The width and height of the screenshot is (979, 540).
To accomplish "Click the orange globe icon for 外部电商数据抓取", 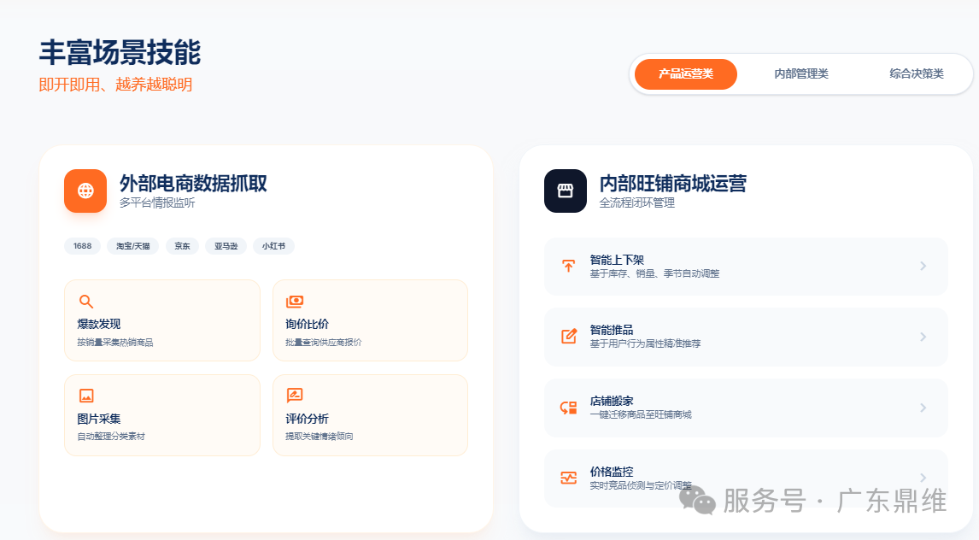I will [85, 191].
